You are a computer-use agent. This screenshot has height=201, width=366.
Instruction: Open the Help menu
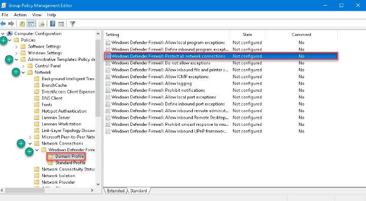tap(51, 15)
